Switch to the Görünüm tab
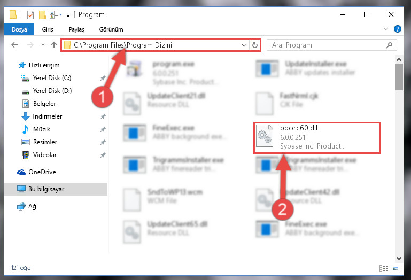Viewport: 411px width, 280px height. coord(111,29)
